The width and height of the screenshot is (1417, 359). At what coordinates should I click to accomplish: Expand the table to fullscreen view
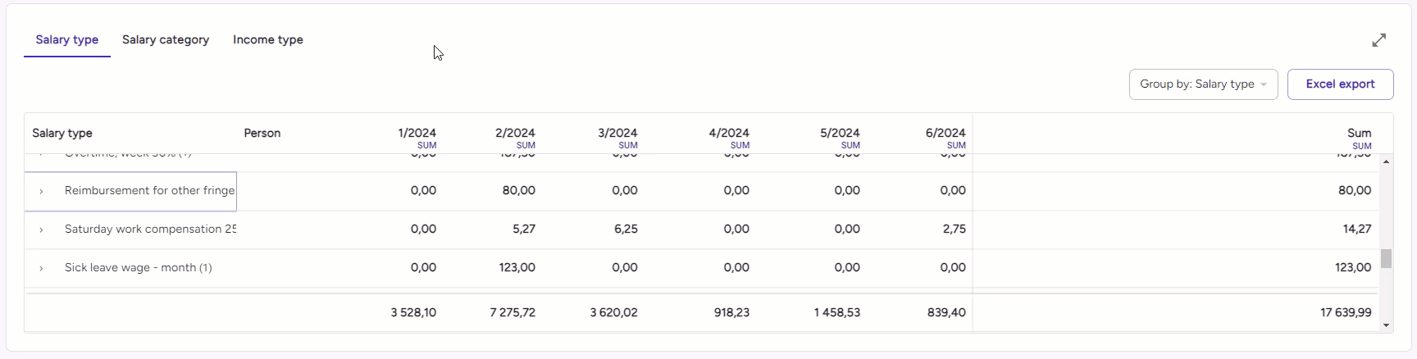pyautogui.click(x=1379, y=40)
